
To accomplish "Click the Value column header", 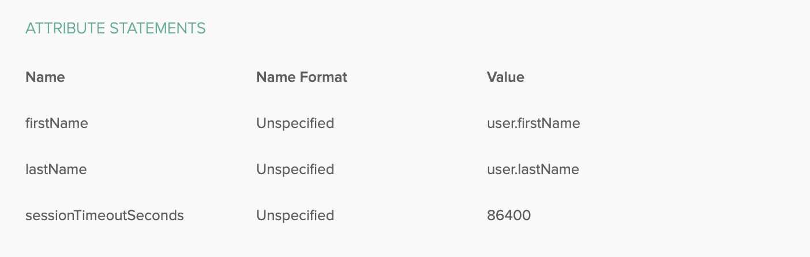I will point(505,77).
